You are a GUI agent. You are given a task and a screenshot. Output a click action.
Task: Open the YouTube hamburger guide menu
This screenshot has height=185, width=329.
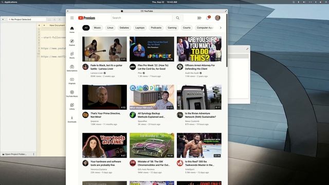[x=72, y=18]
